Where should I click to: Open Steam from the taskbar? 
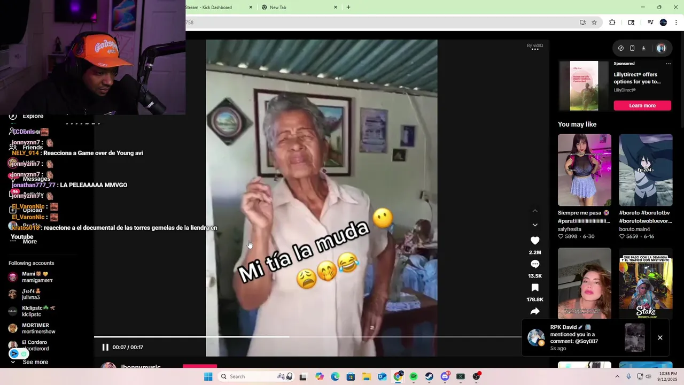point(429,376)
